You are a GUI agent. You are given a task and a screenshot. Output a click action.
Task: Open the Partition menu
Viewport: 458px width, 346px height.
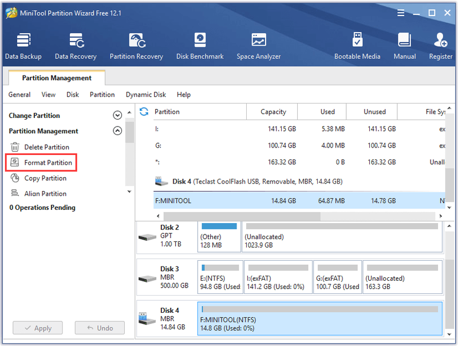[102, 94]
